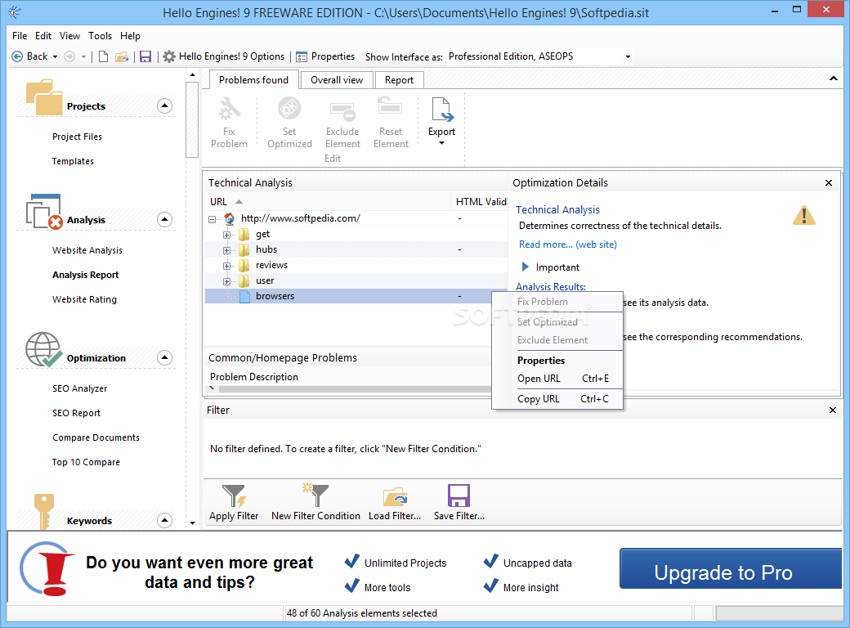Click the Optimization globe icon
The image size is (850, 628).
click(44, 350)
